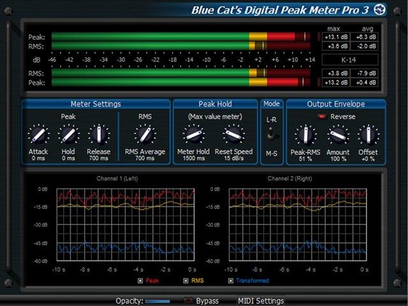Click the Peak Hold panel header
Screen dimensions: 408x306
pos(215,104)
